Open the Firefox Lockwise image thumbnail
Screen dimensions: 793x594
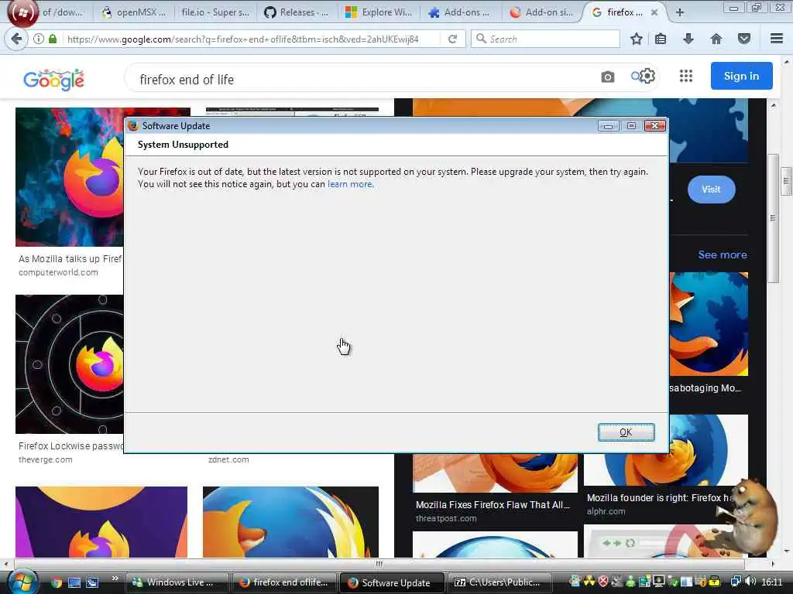tap(69, 364)
